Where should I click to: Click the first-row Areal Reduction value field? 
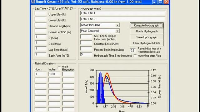pos(68,74)
